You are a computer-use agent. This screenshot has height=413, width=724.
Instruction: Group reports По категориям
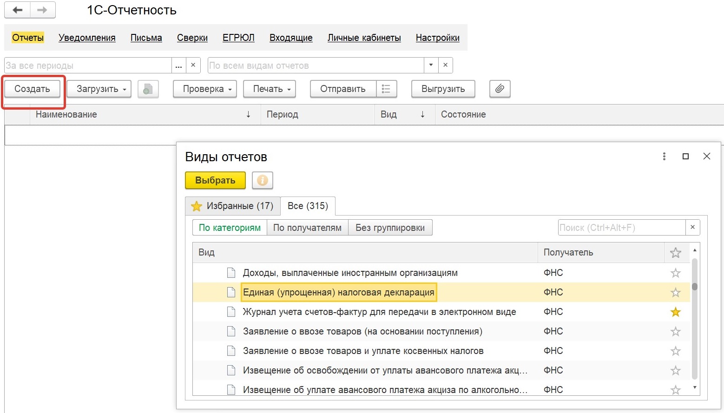(x=230, y=228)
